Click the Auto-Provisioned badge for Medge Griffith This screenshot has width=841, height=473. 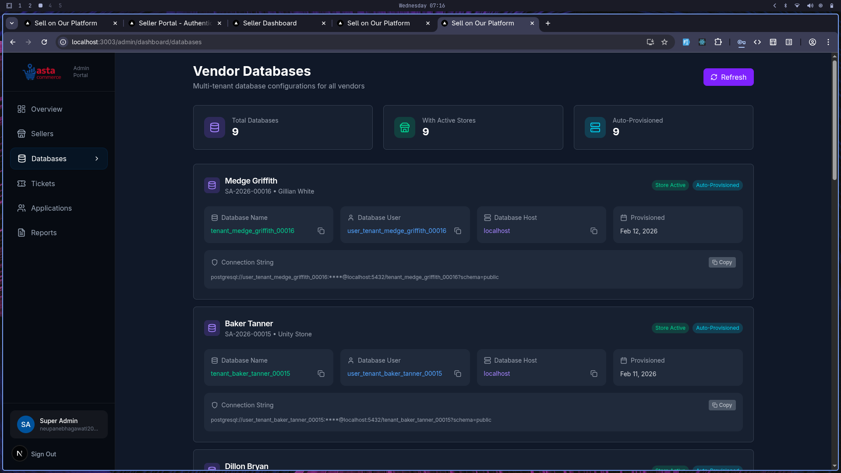point(717,185)
